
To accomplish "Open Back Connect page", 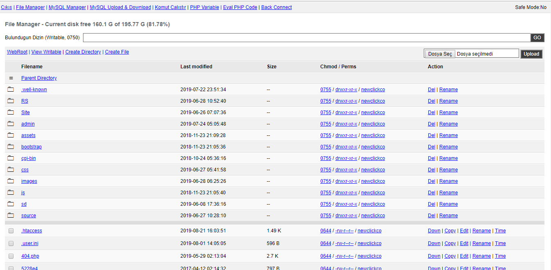I will click(x=277, y=7).
